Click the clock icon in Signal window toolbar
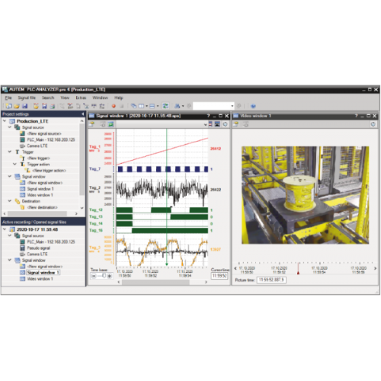The image size is (381, 381). (x=225, y=124)
